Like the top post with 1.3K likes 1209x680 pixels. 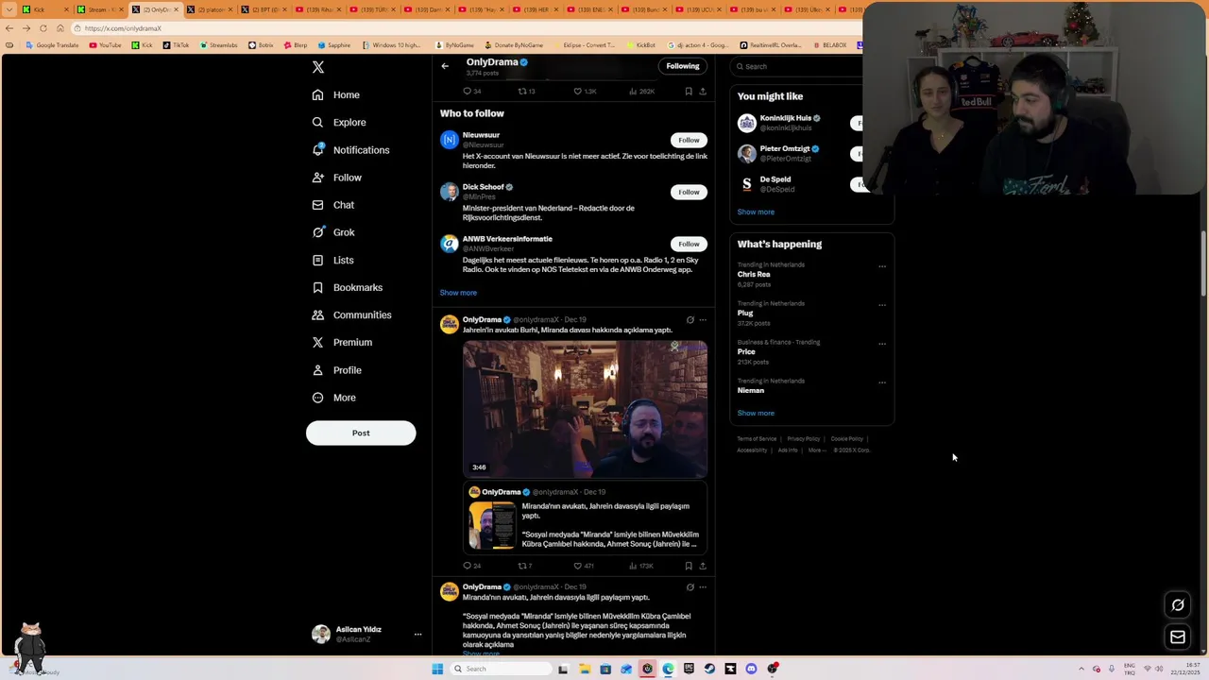point(586,92)
